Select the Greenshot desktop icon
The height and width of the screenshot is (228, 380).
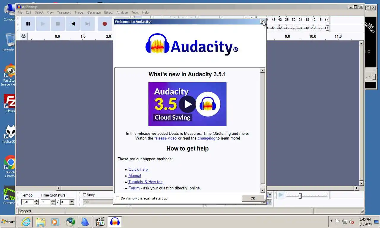pos(9,195)
